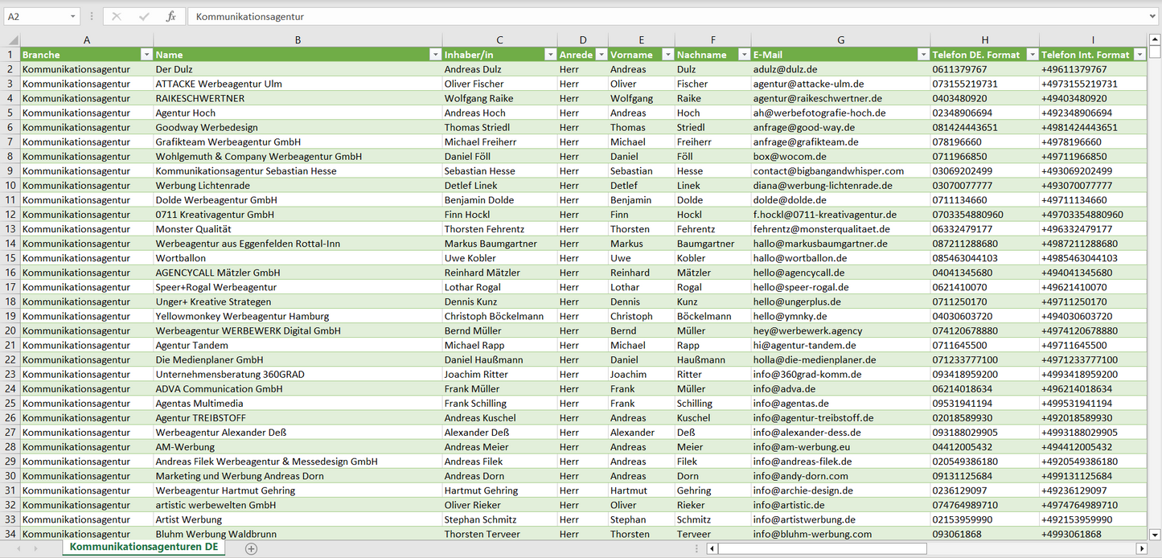Click the horizontal scrollbar right arrow

[1141, 548]
